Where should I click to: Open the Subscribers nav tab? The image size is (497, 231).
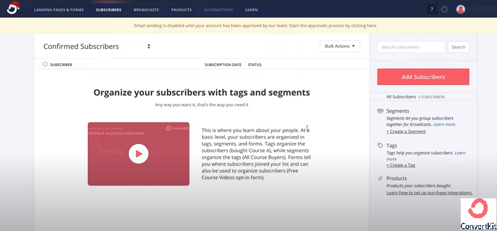pos(108,10)
